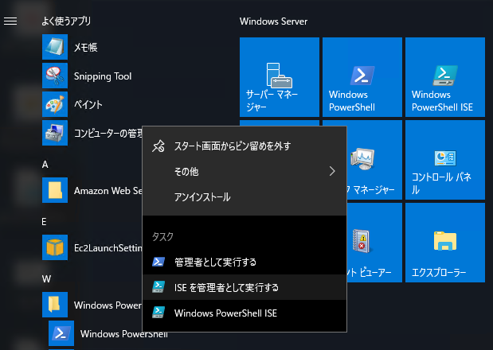Click the Windows PowerShell folder label

108,305
